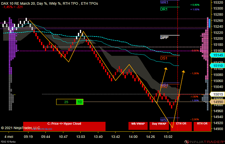Click the 13:40 time axis label
Screen dimensions: 225x144
coord(98,136)
